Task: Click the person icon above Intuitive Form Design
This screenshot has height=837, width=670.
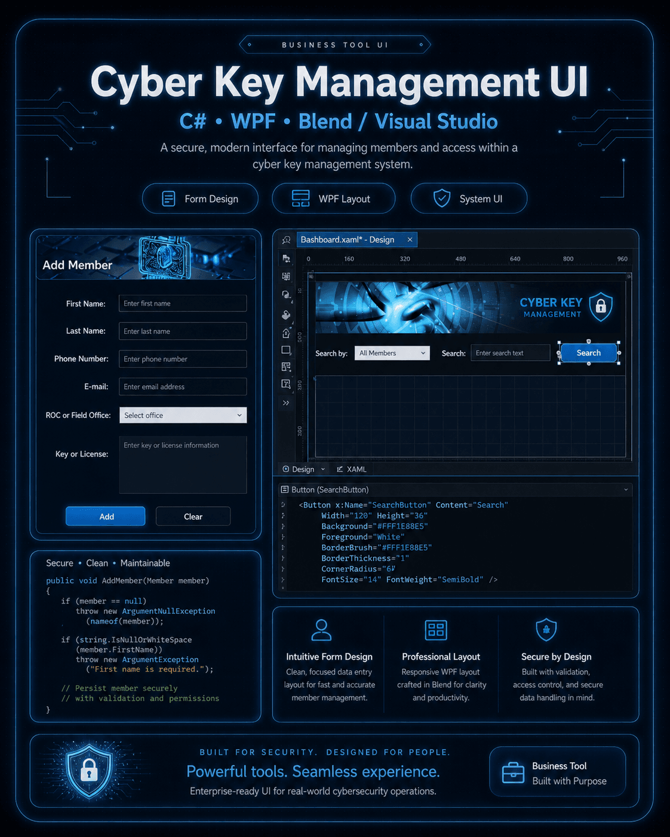Action: 321,630
